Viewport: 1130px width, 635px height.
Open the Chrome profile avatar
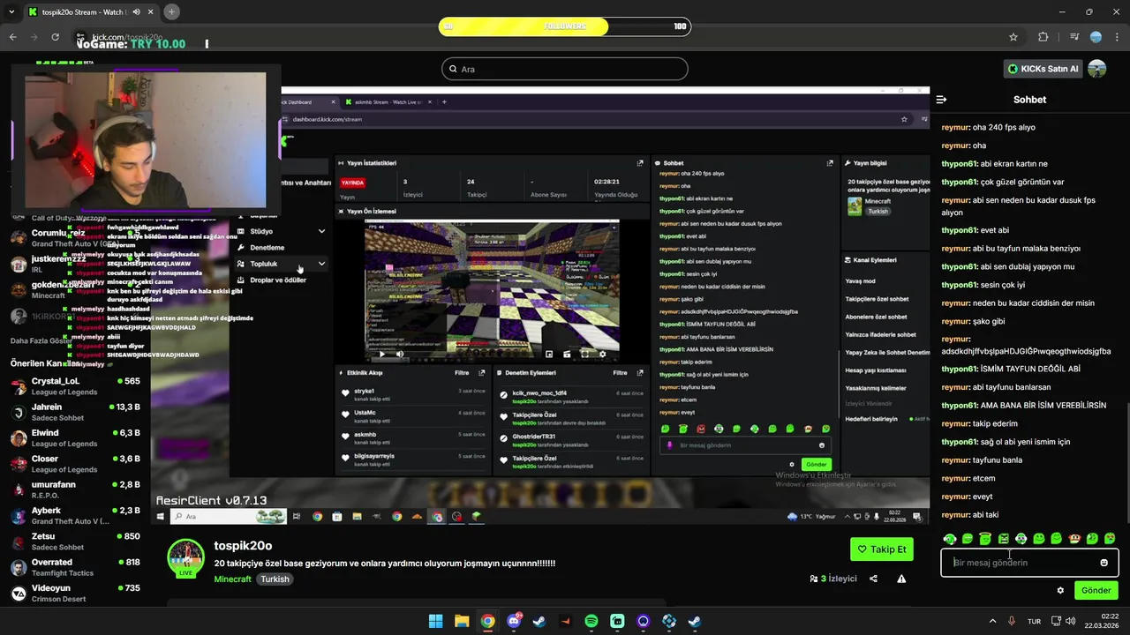tap(1096, 37)
